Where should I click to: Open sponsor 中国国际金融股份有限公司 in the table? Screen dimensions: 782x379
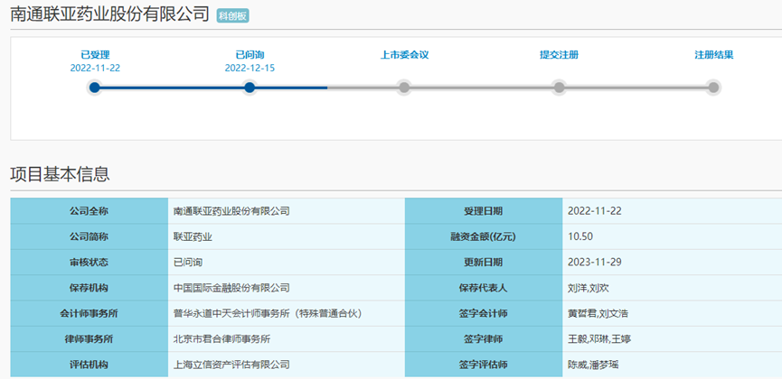[231, 288]
